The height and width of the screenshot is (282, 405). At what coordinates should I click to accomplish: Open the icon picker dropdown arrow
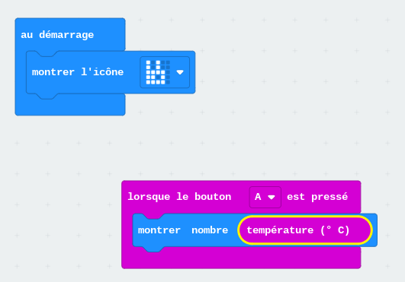tap(180, 72)
